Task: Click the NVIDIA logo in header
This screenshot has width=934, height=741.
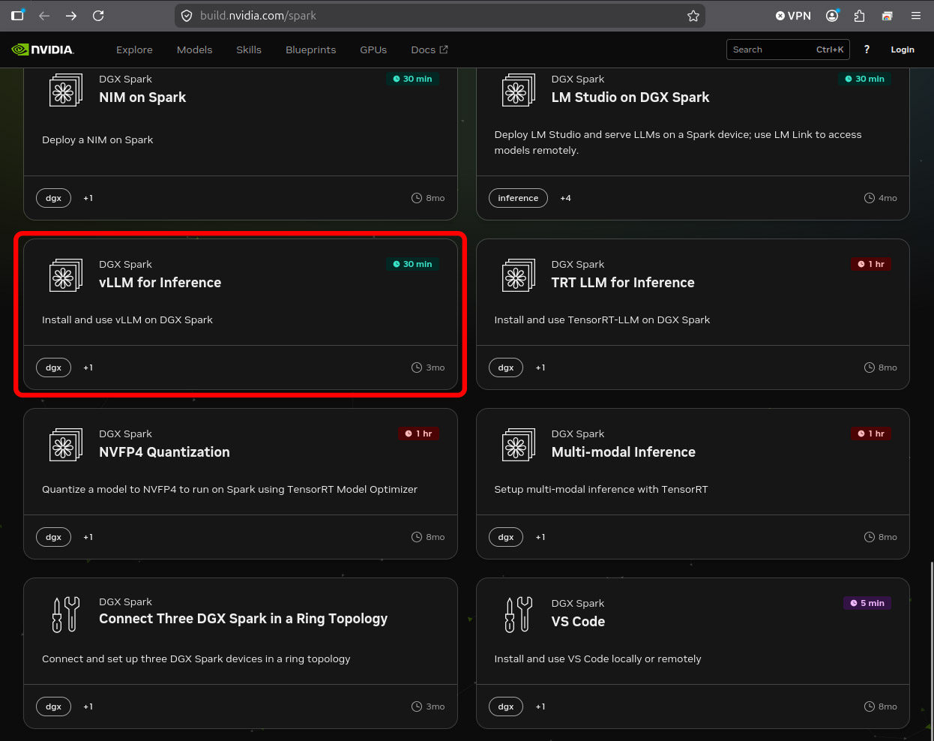Action: 43,49
